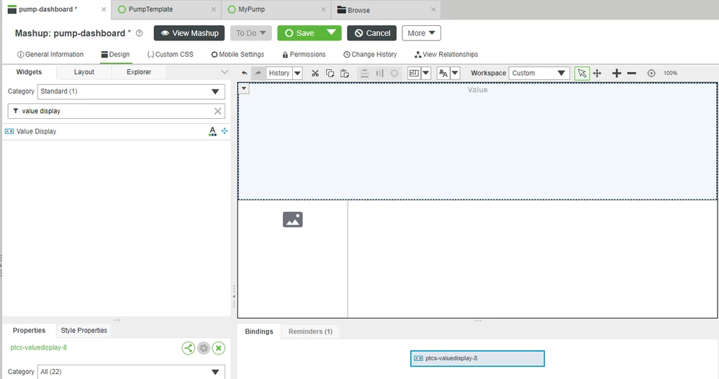Click the ptcs-valuedisplay-8 property name

tap(39, 347)
